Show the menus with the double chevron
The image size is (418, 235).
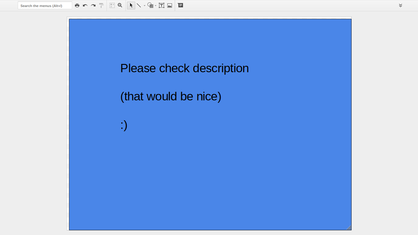tap(401, 6)
